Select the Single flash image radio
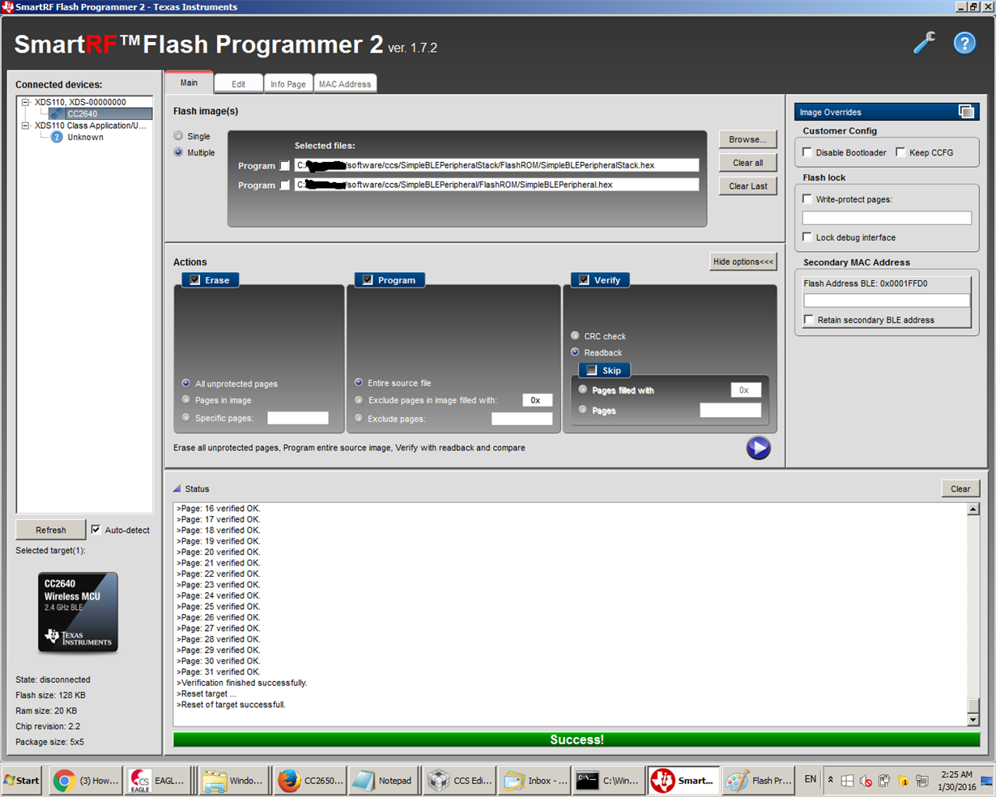This screenshot has height=797, width=996. pyautogui.click(x=178, y=136)
